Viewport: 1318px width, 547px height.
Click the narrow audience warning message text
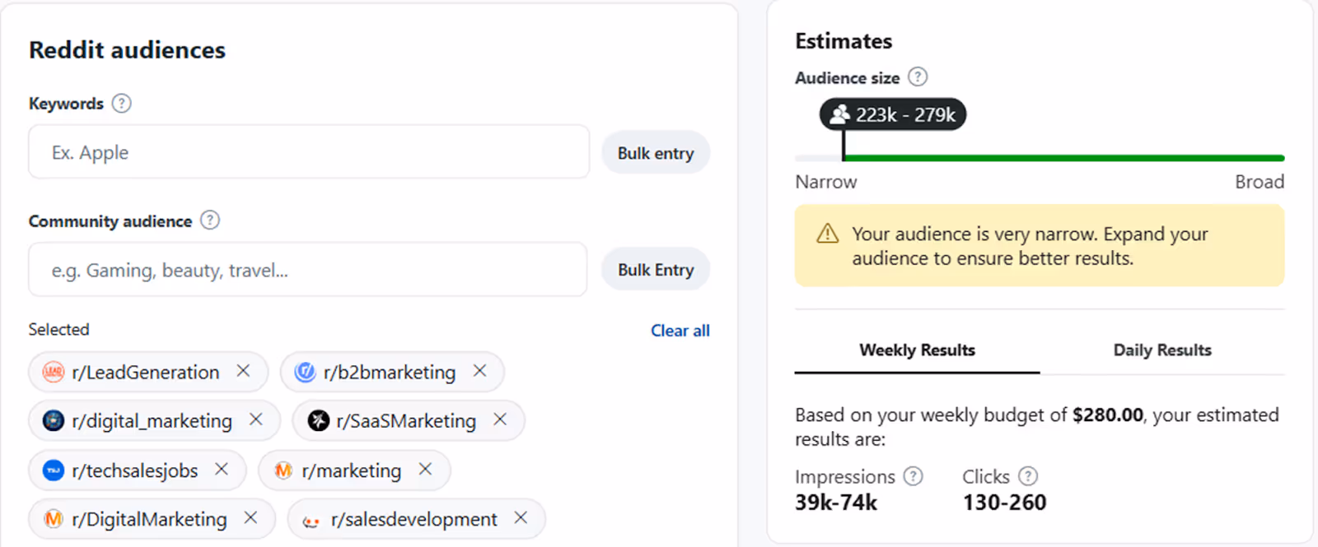[1030, 246]
